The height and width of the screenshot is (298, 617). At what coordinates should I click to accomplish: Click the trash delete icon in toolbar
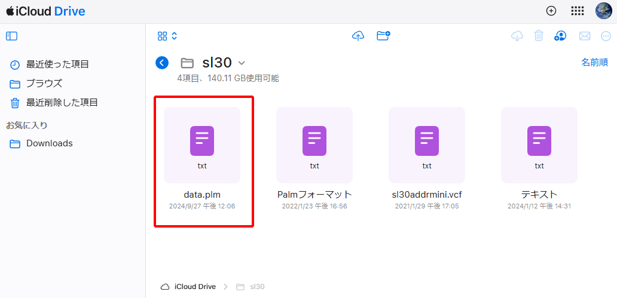click(x=538, y=36)
